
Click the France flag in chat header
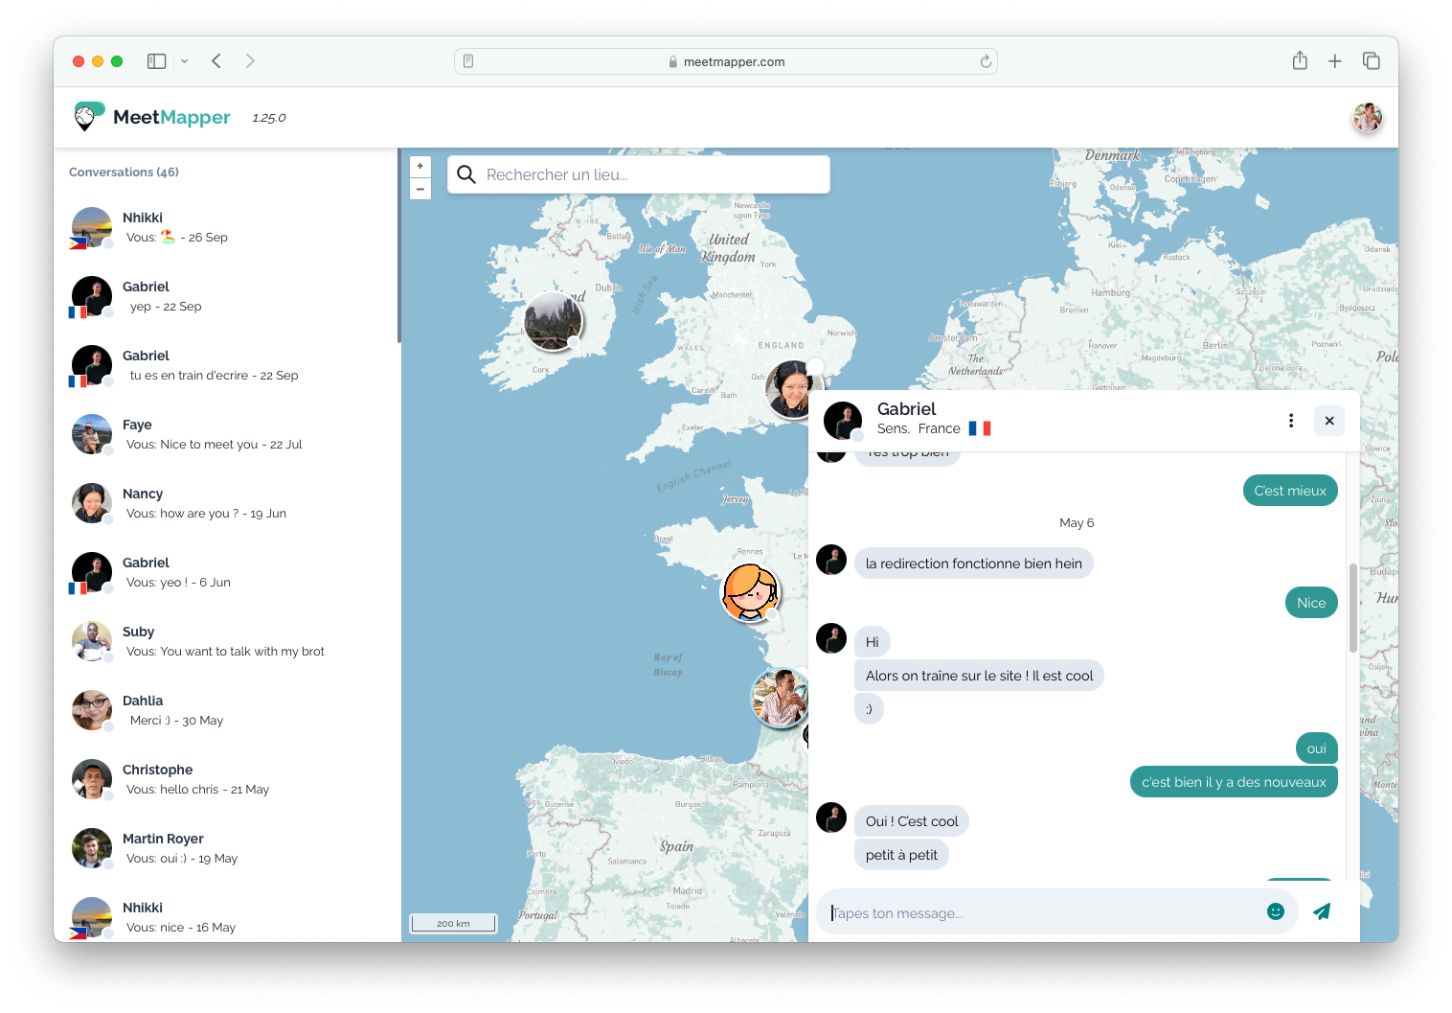coord(979,428)
